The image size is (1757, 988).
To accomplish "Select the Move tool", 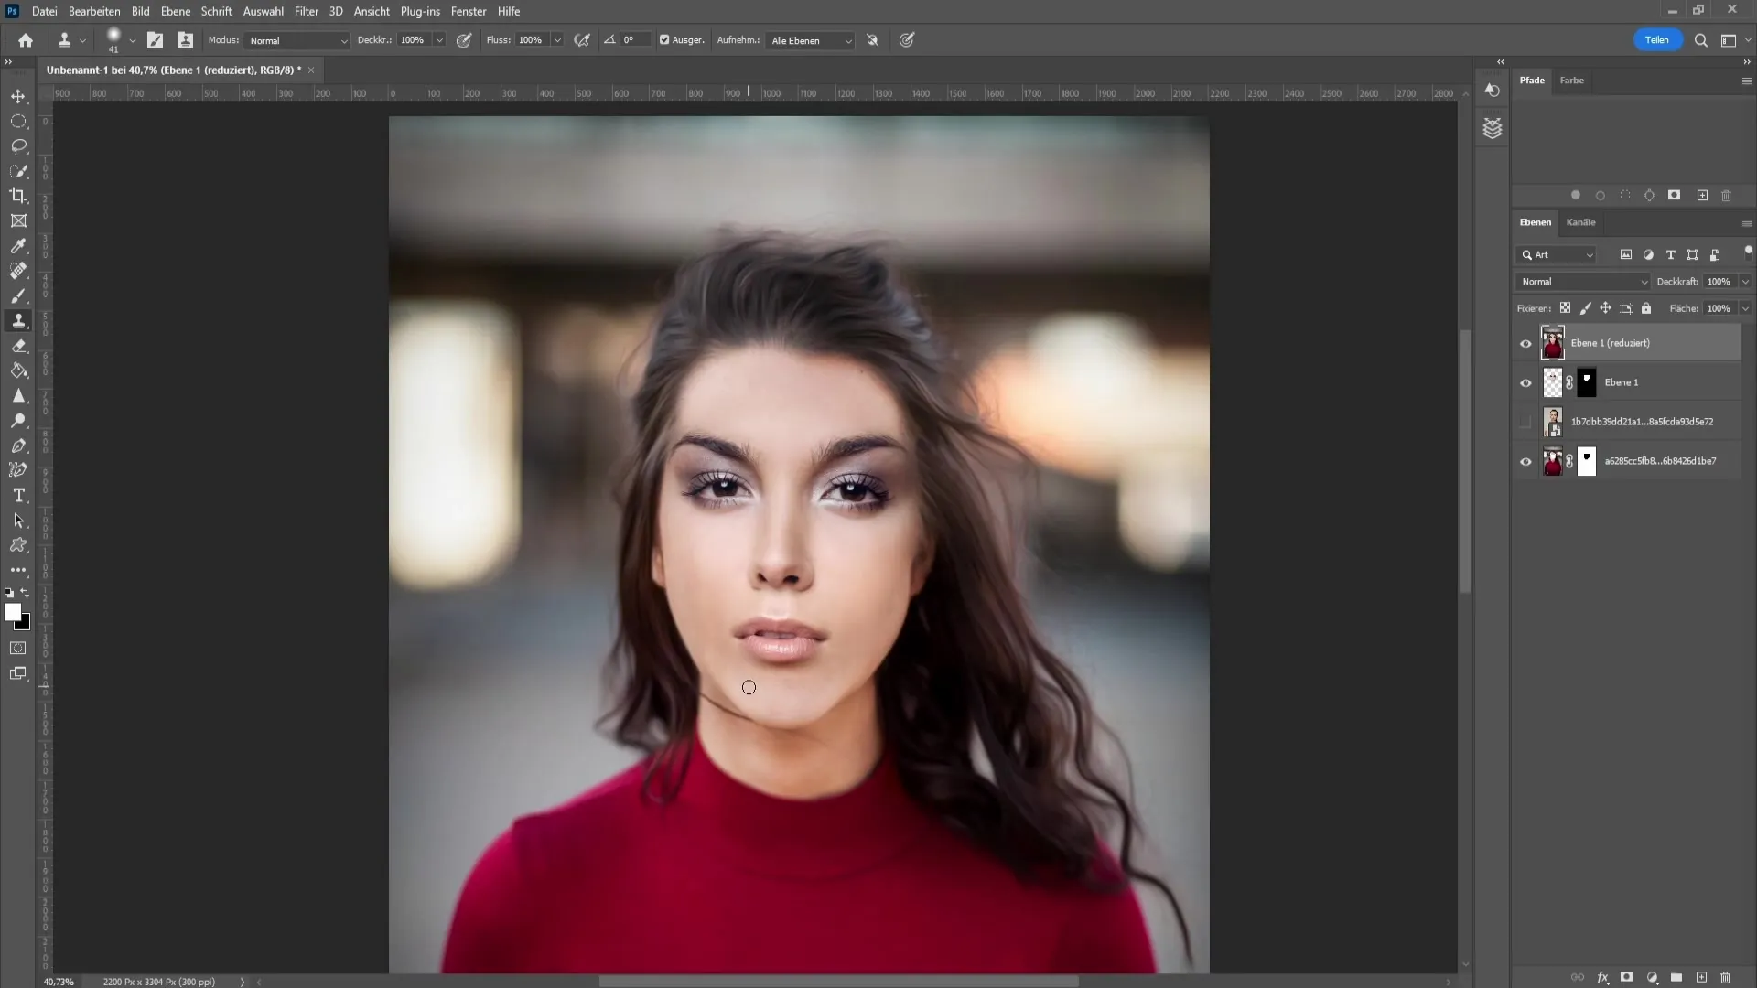I will [x=18, y=96].
